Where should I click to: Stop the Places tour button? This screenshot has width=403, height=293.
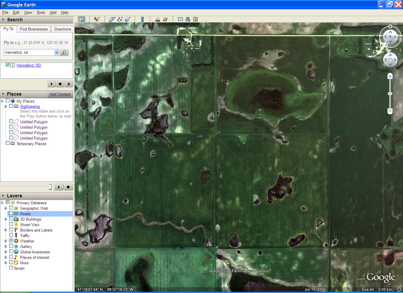click(68, 187)
